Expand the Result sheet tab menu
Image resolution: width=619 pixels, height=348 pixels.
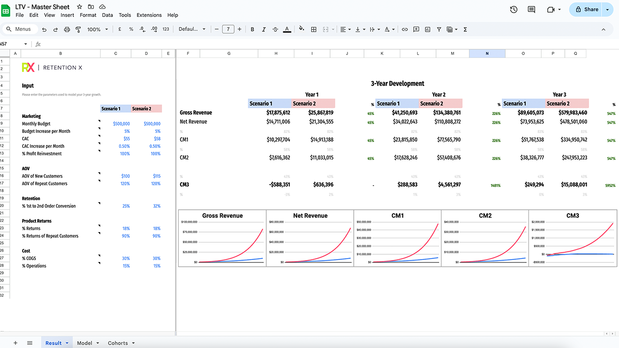pos(67,343)
